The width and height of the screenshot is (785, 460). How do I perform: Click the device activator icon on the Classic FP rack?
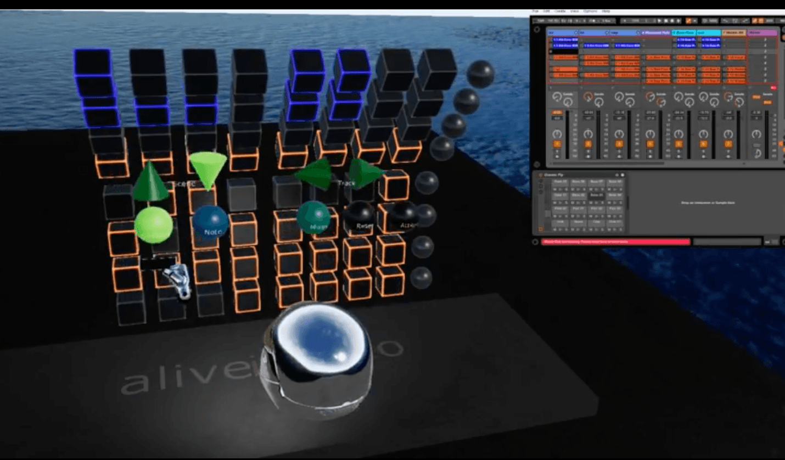click(x=541, y=175)
